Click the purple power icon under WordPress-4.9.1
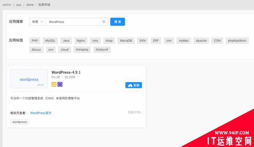Screen dimensions: 254x147 tap(60, 84)
